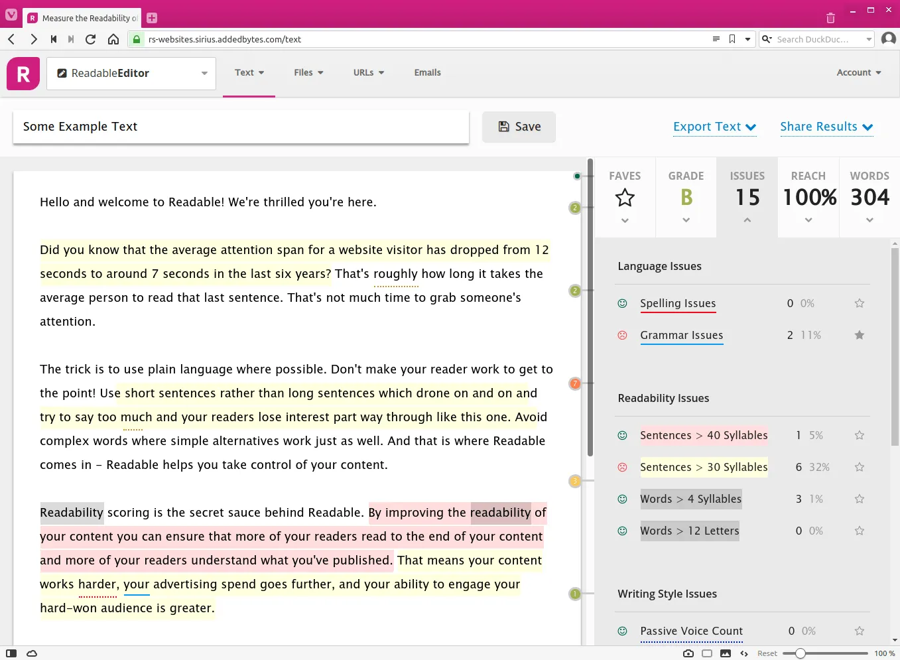Click the smiley beside Words > 4 Syllables
The image size is (900, 660).
(x=622, y=499)
